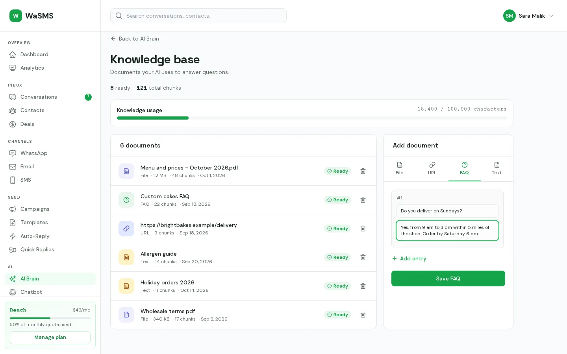Delete the Wholesale terms.pdf document
The image size is (567, 354).
pos(363,315)
